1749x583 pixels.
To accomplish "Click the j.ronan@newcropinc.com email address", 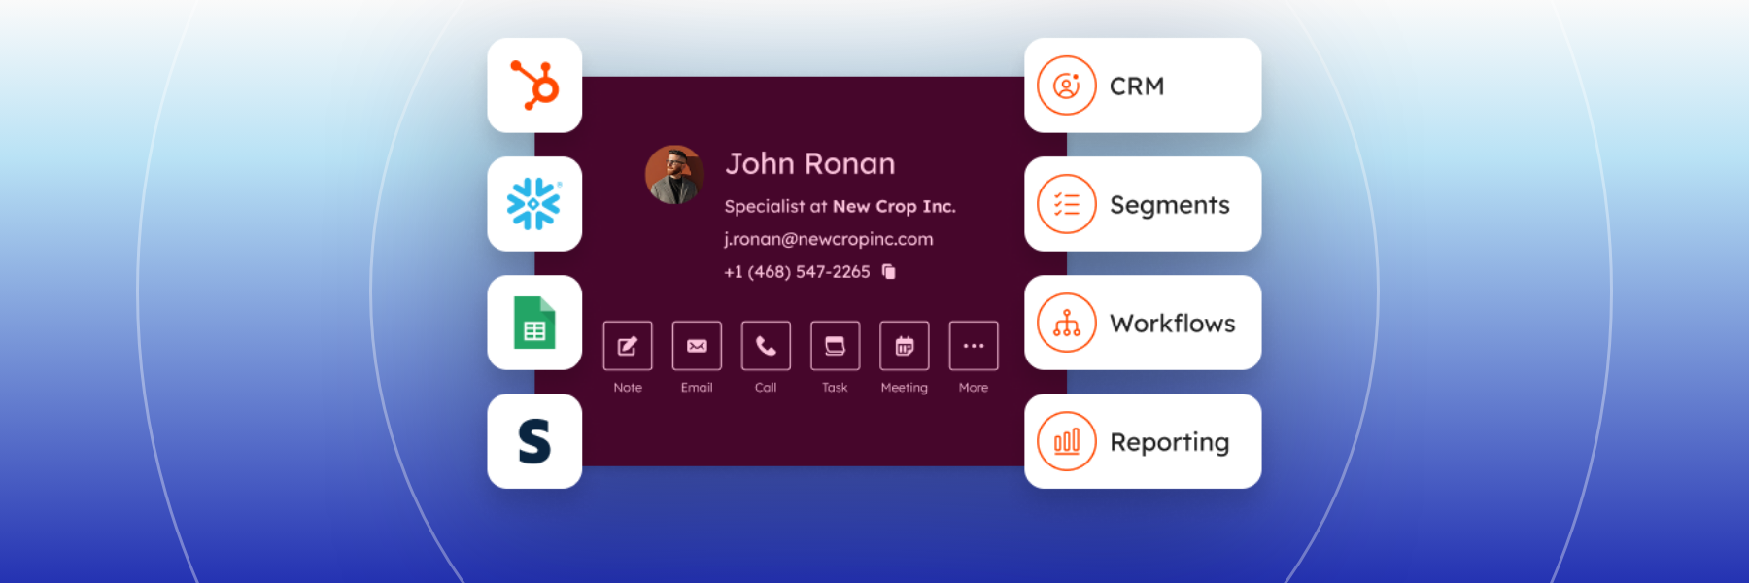I will pyautogui.click(x=829, y=239).
